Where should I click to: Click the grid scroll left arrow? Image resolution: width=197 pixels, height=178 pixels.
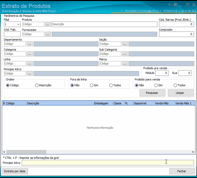[x=4, y=152]
